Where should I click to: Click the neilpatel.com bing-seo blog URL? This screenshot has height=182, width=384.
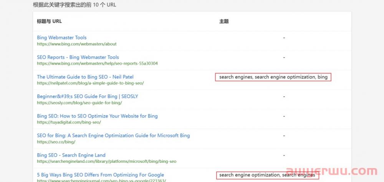pyautogui.click(x=90, y=83)
